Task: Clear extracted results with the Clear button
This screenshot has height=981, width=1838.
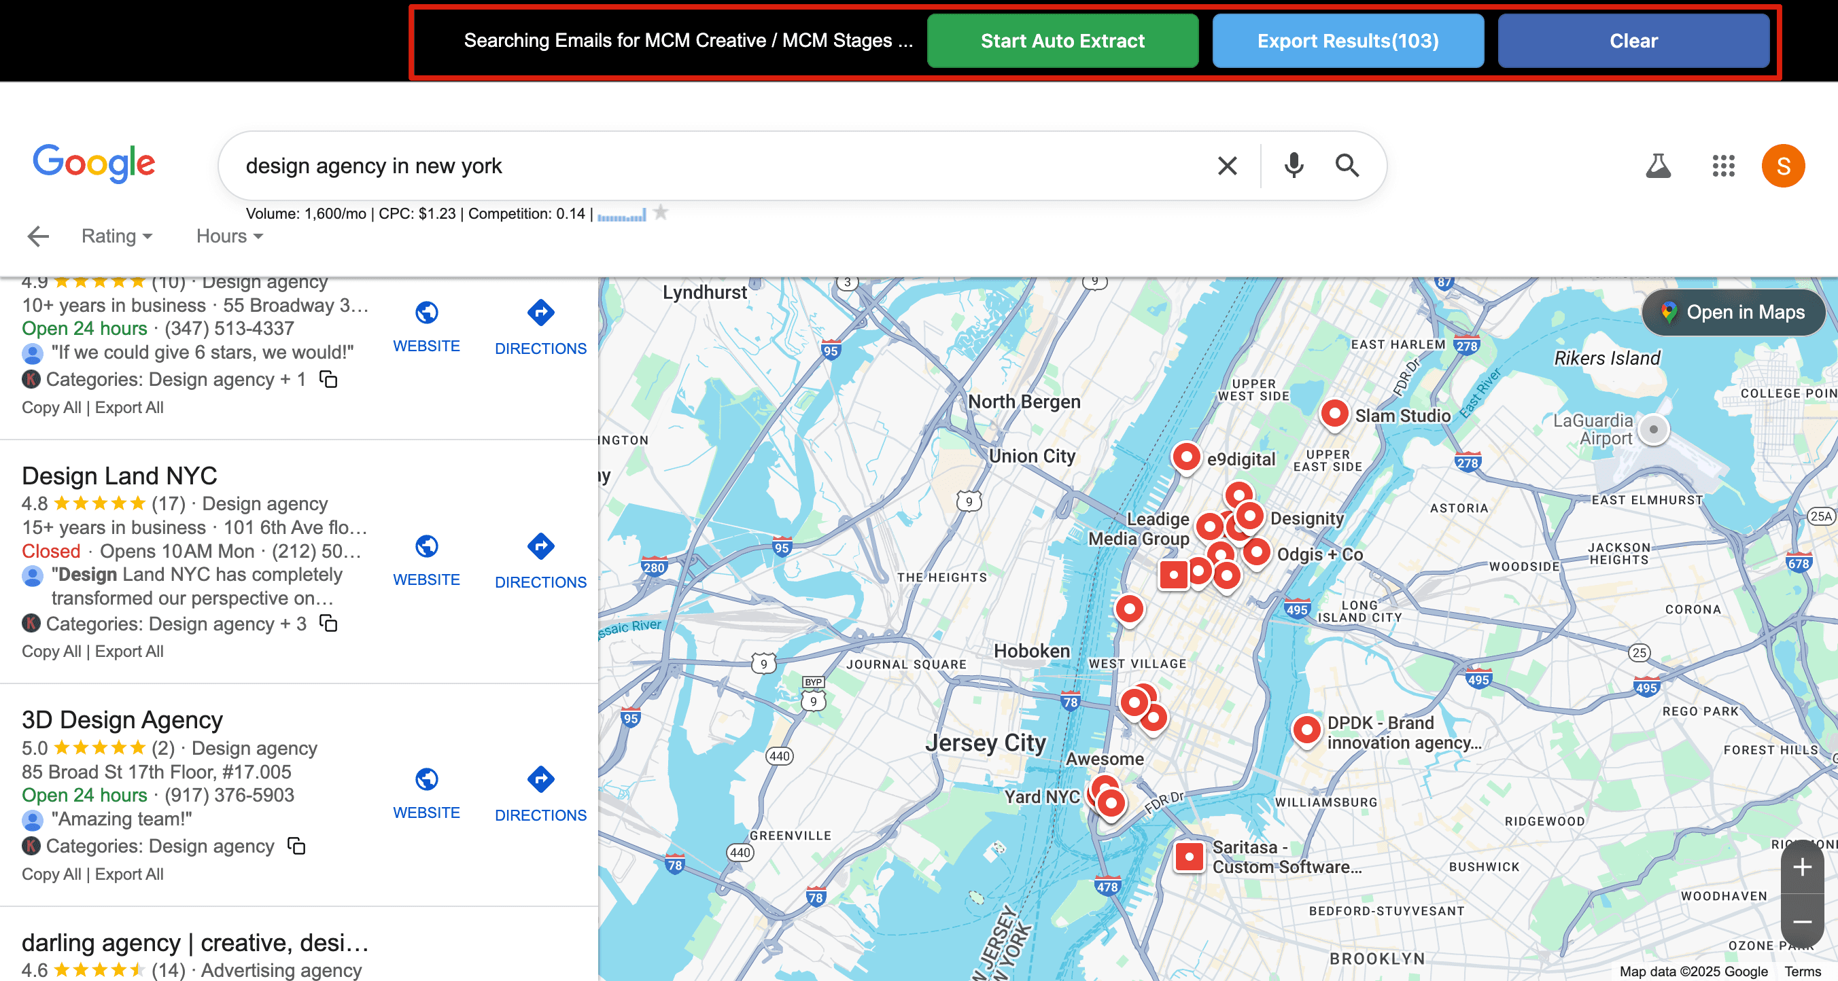Action: coord(1633,41)
